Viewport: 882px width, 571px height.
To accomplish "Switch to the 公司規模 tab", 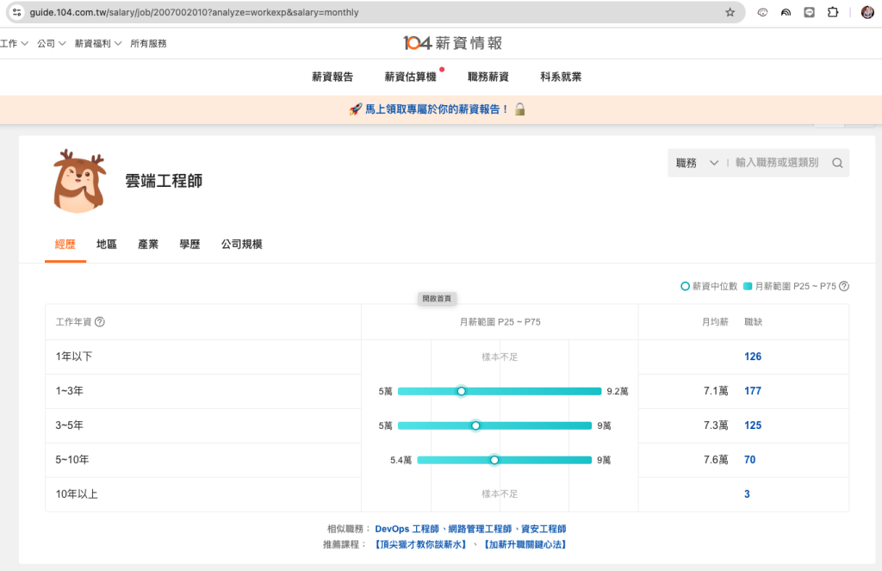I will 241,245.
